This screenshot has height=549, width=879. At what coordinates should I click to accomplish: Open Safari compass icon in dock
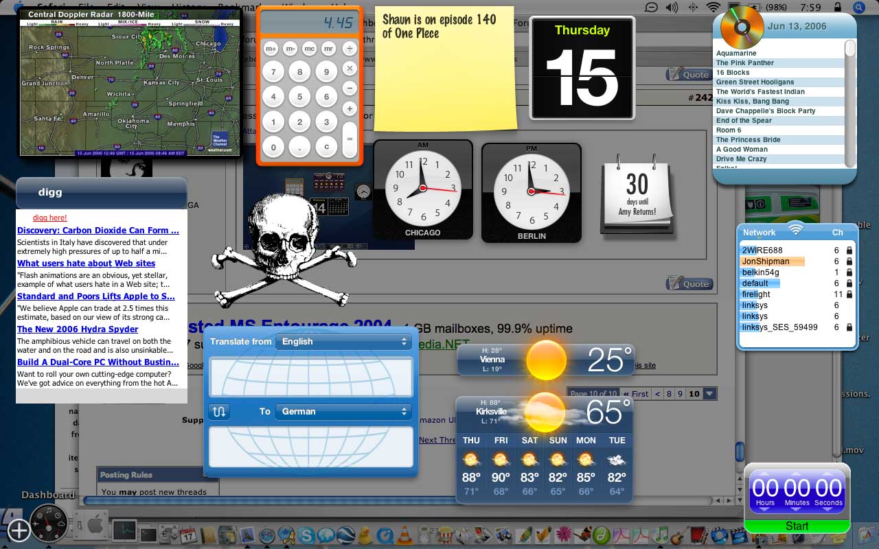click(267, 535)
